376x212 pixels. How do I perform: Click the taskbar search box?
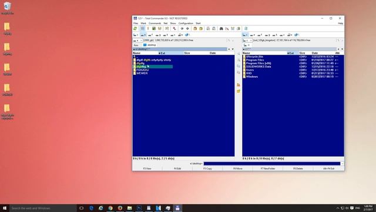[43, 208]
